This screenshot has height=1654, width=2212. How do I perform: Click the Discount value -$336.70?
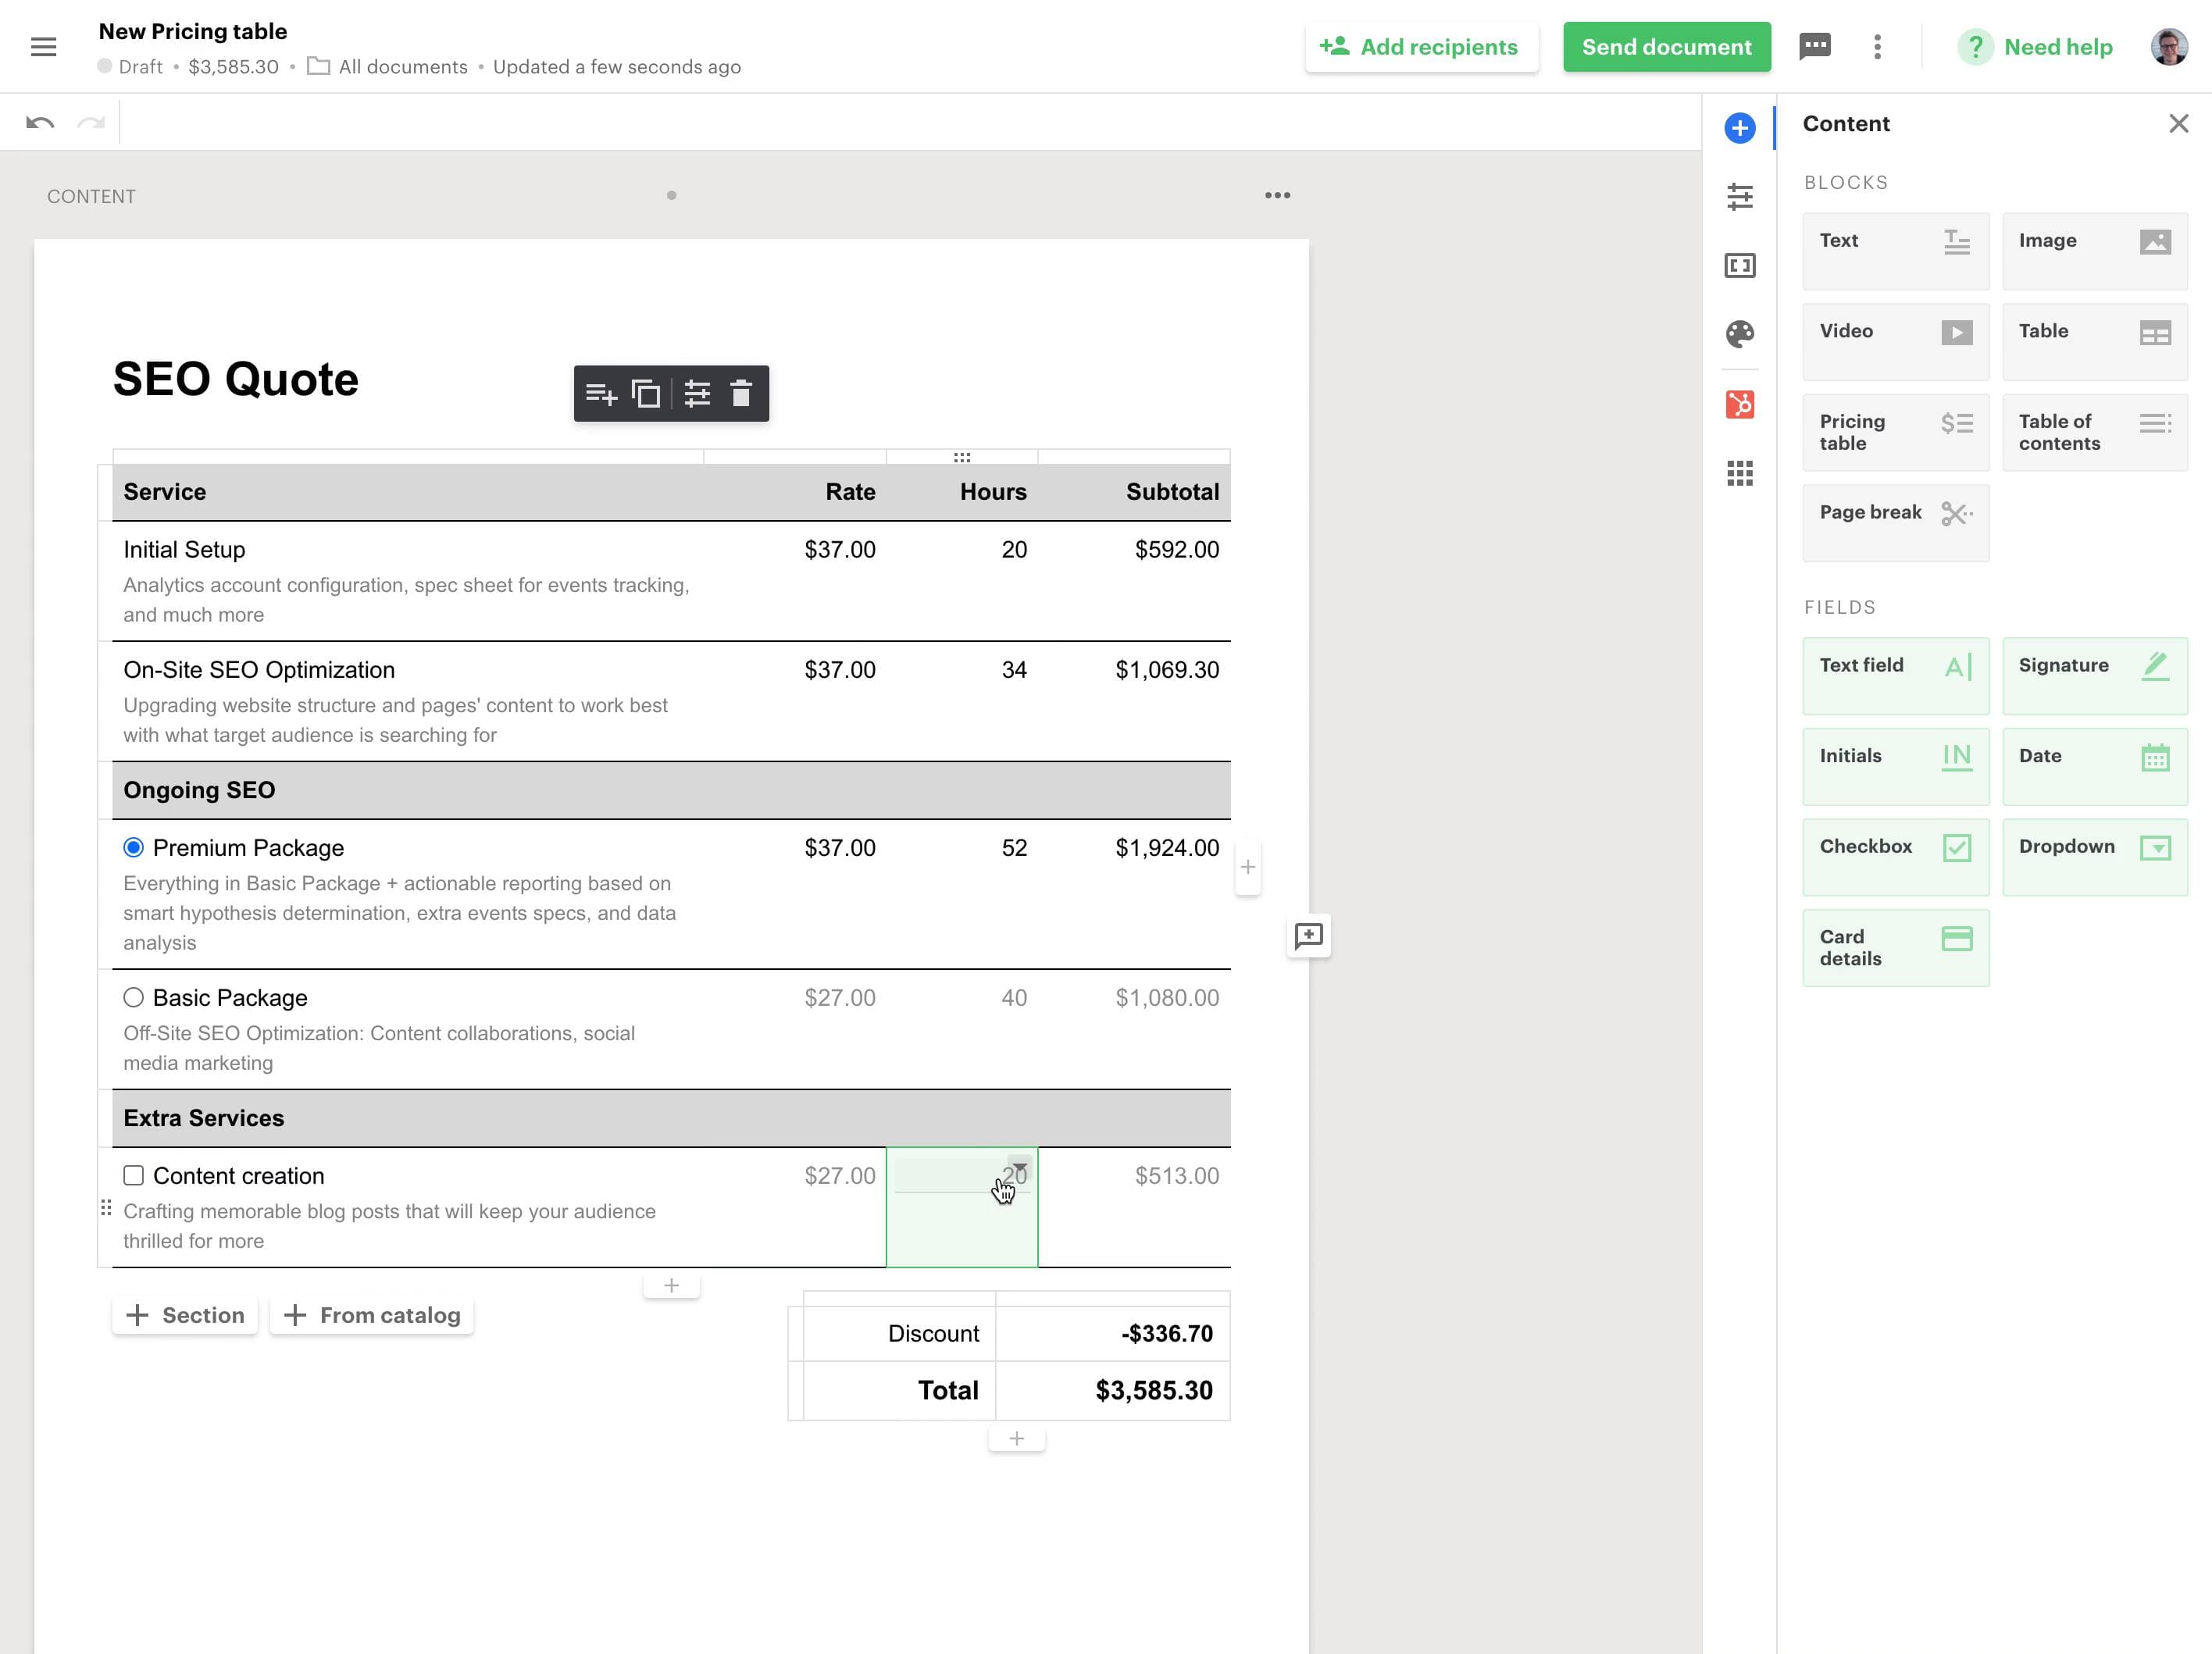[1166, 1333]
